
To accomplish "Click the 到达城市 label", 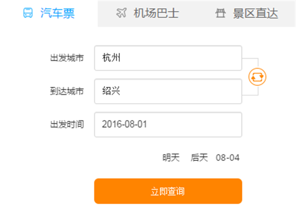I will coord(67,91).
